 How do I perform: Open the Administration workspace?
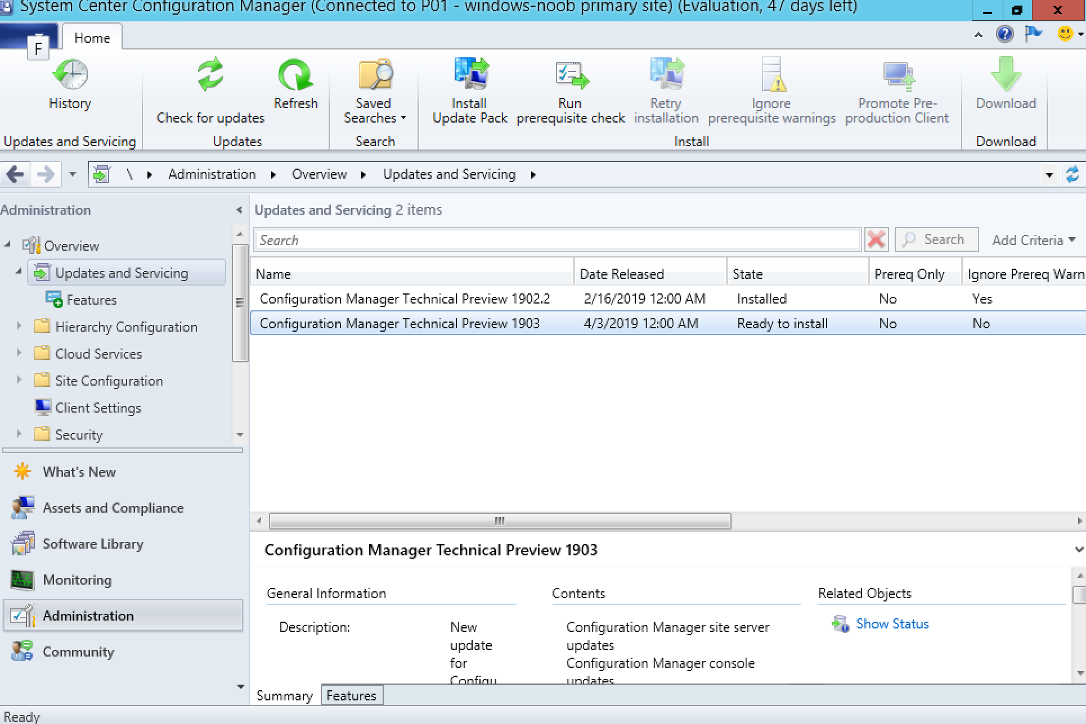pos(123,616)
